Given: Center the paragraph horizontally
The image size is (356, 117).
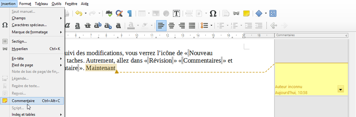Looking at the screenshot, I should [172, 26].
